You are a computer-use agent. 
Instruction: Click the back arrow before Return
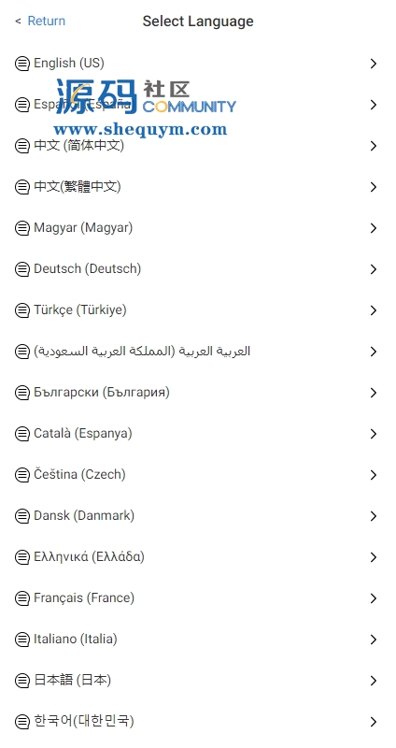click(x=18, y=21)
